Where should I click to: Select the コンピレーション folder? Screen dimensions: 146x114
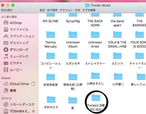click(51, 56)
